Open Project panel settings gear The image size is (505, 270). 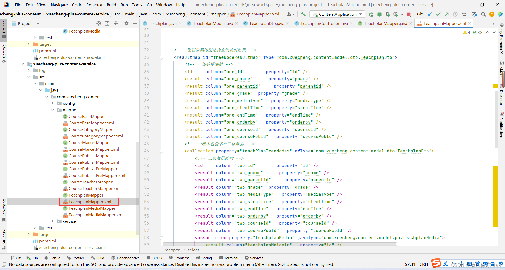click(127, 23)
